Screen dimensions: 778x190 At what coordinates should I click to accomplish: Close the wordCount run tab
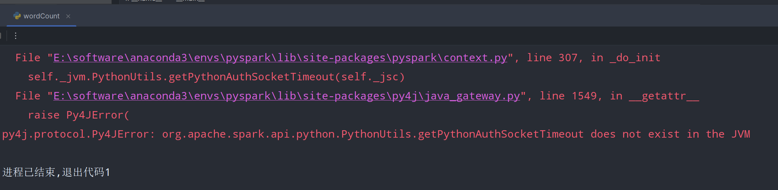click(x=68, y=16)
